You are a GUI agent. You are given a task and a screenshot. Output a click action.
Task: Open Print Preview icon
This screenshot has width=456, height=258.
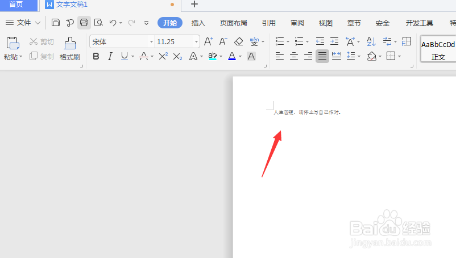click(x=98, y=23)
